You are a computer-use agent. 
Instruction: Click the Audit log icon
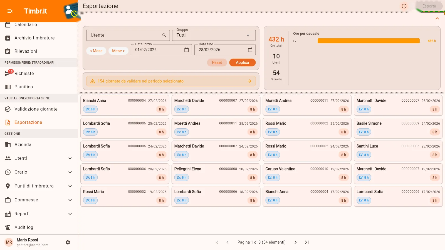pos(8,227)
